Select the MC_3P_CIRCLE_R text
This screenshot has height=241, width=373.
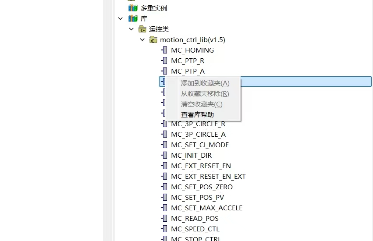[x=198, y=124]
